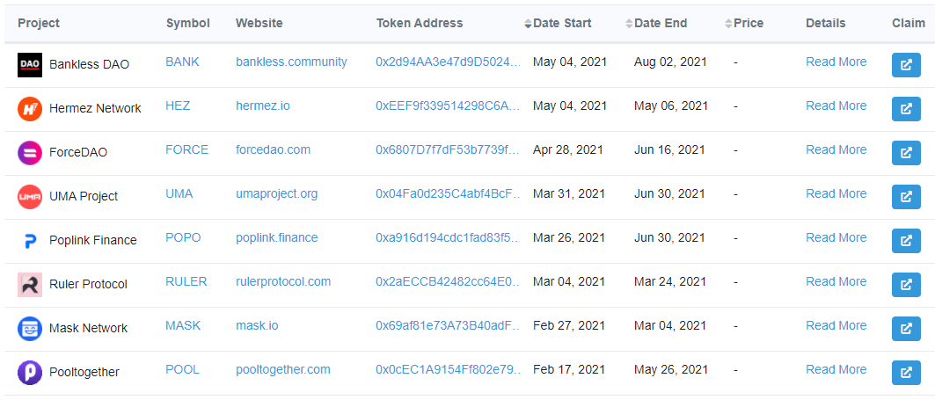Viewport: 935px width, 400px height.
Task: Click the Pooltogether purple logo icon
Action: pos(30,372)
